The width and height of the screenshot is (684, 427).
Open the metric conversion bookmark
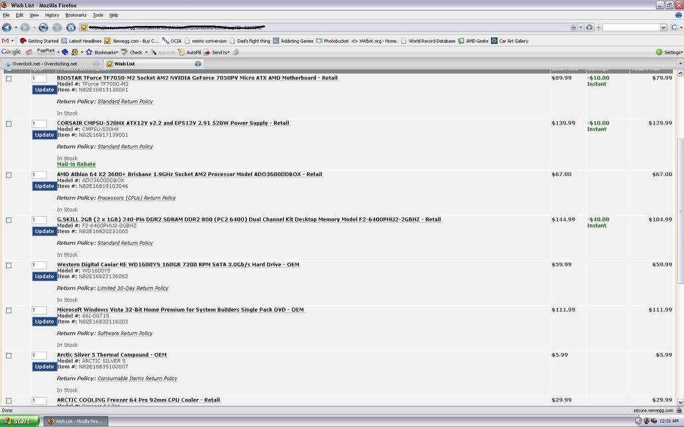click(206, 41)
